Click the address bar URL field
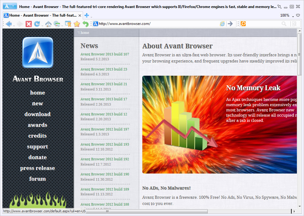Image resolution: width=304 pixels, height=216 pixels. pyautogui.click(x=159, y=24)
